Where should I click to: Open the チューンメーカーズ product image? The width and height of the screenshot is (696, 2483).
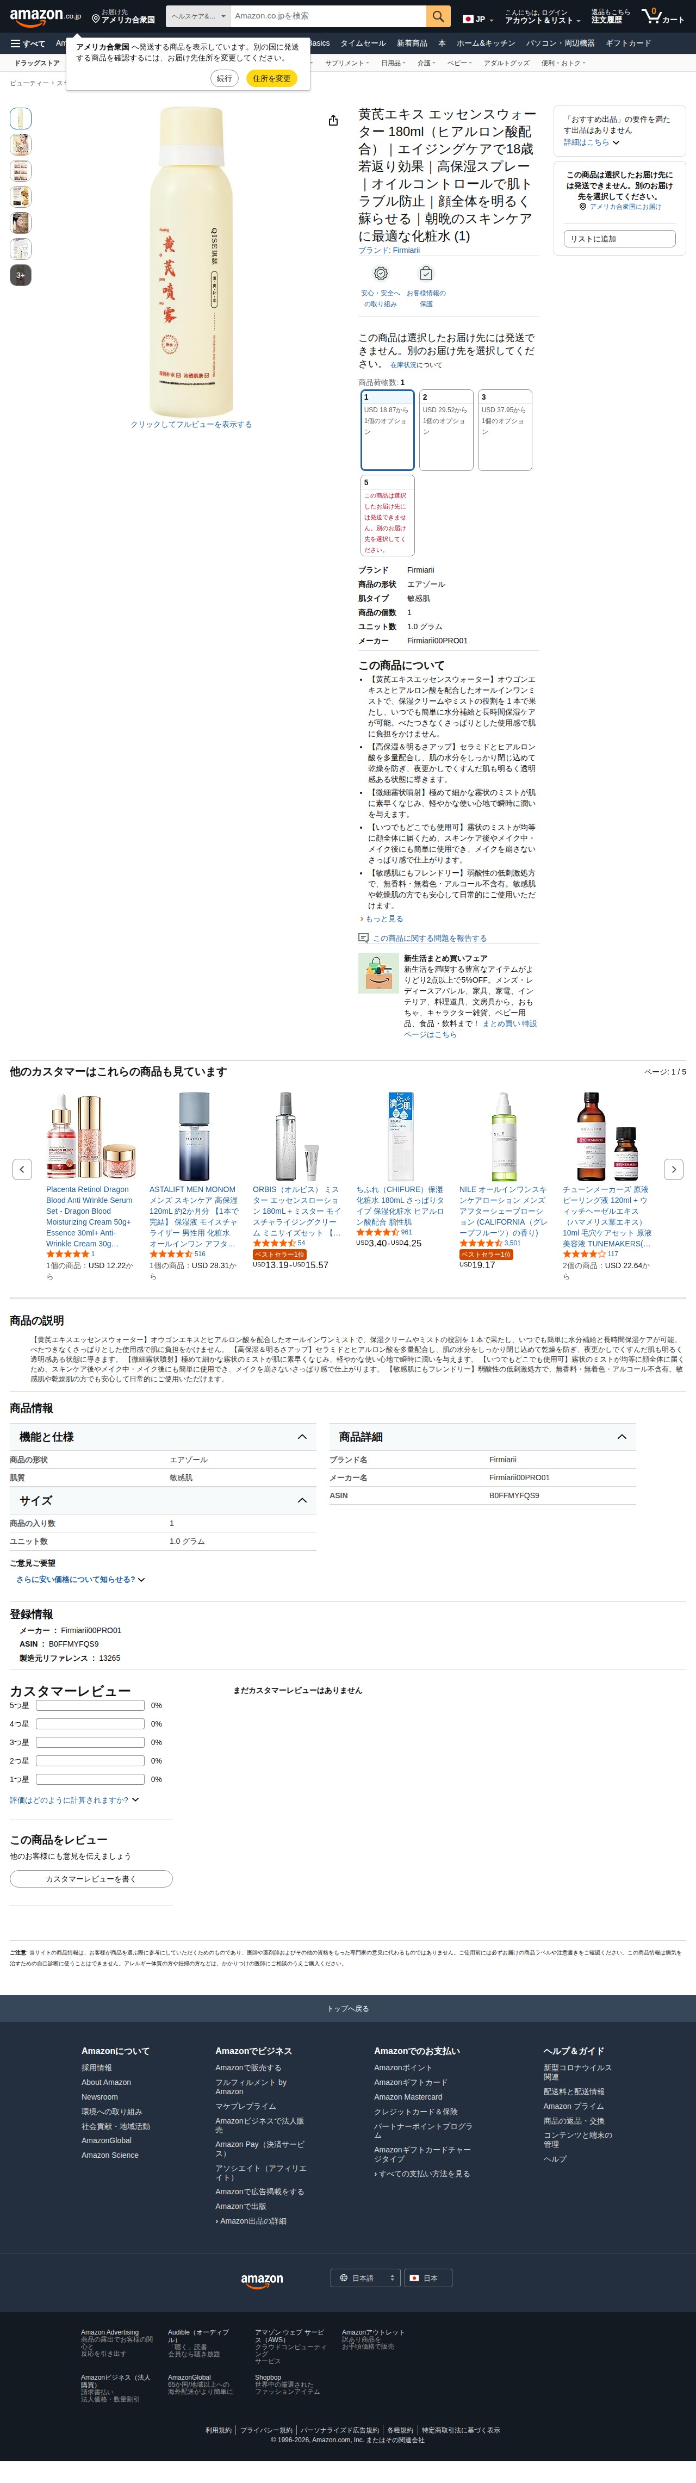click(607, 1137)
